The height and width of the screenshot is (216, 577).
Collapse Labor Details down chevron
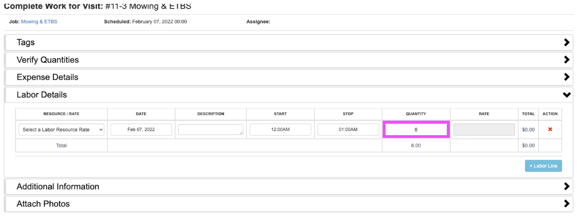tap(567, 95)
